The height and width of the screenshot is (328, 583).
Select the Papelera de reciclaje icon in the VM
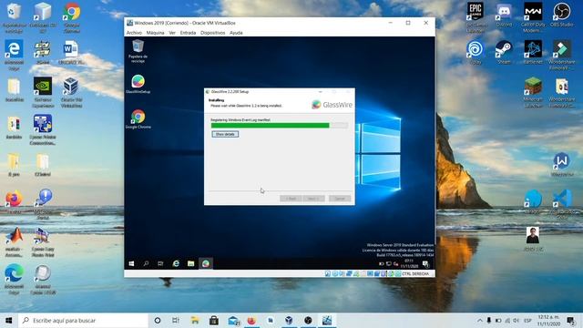pos(138,52)
